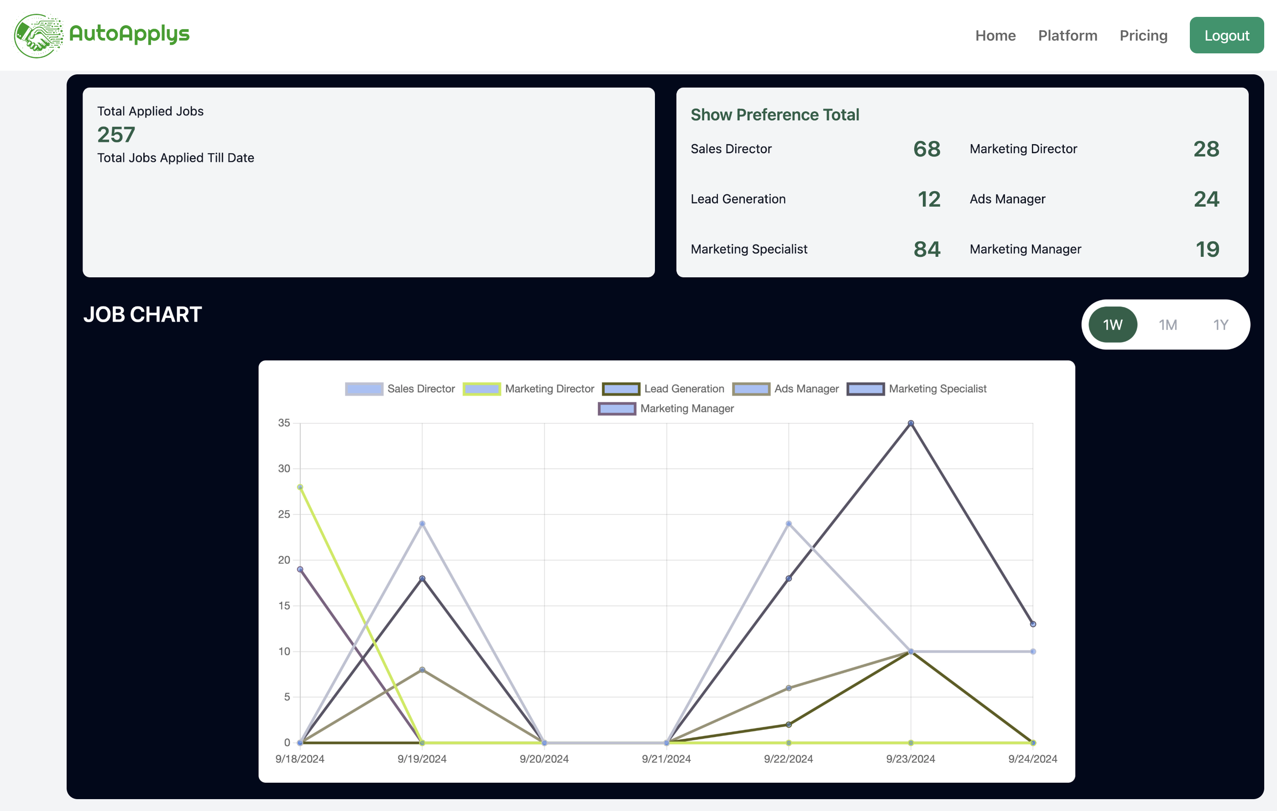1277x811 pixels.
Task: Toggle Sales Director legend swatch
Action: 364,389
